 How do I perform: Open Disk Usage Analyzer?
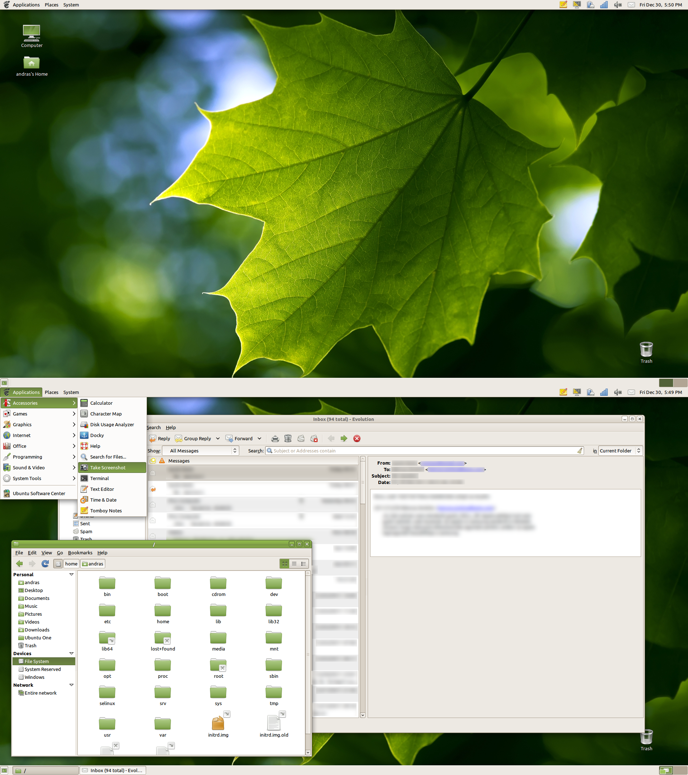(x=112, y=425)
